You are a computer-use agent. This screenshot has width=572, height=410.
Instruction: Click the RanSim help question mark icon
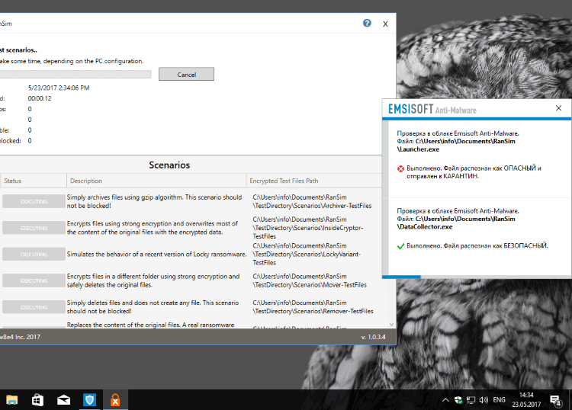[x=367, y=24]
